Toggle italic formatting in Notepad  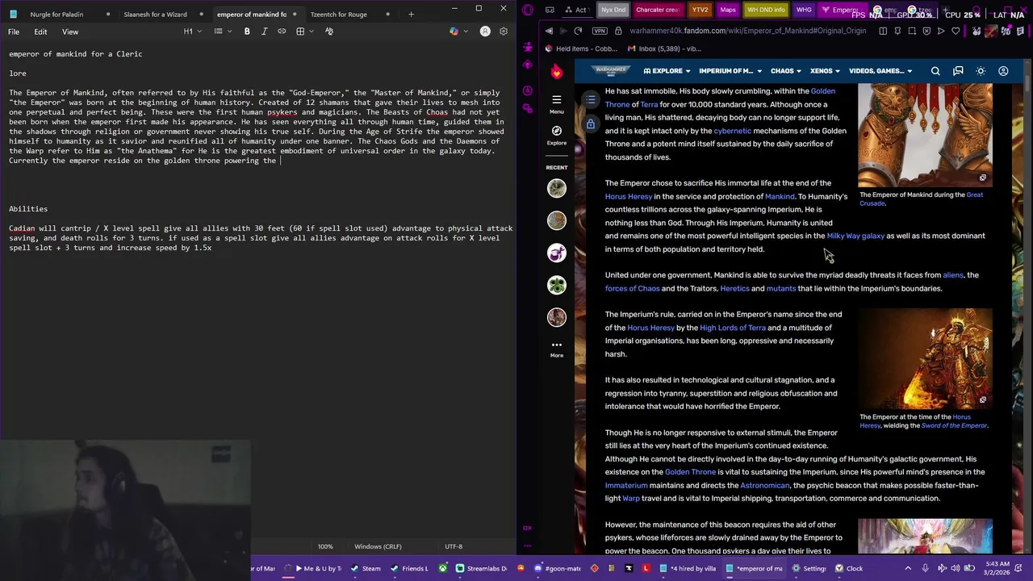(264, 31)
